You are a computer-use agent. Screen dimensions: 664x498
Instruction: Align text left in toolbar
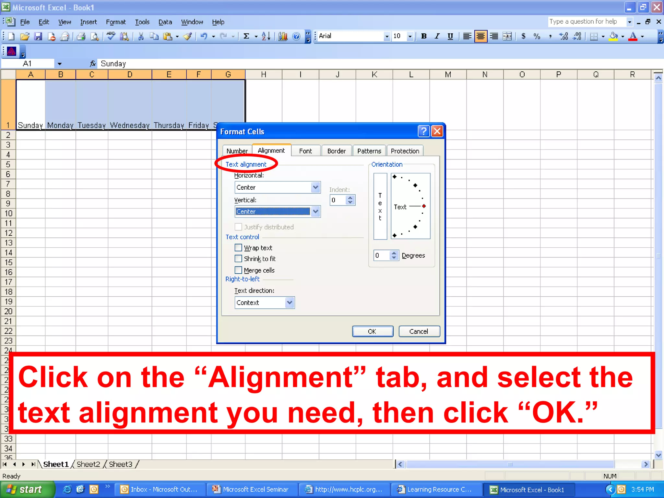(467, 36)
